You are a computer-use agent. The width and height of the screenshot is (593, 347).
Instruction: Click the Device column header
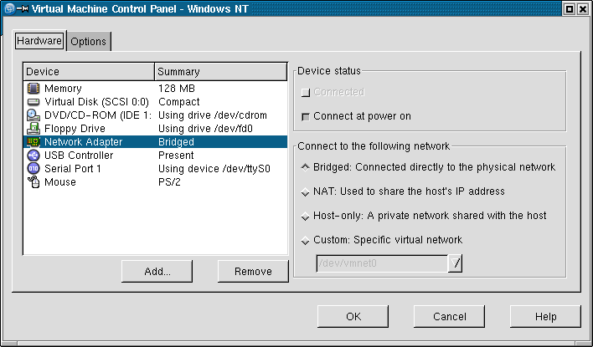(90, 71)
